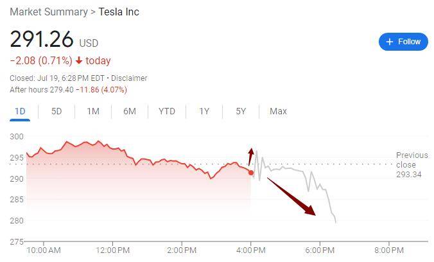434x262 pixels.
Task: Click the Market Summary breadcrumb
Action: pos(49,12)
